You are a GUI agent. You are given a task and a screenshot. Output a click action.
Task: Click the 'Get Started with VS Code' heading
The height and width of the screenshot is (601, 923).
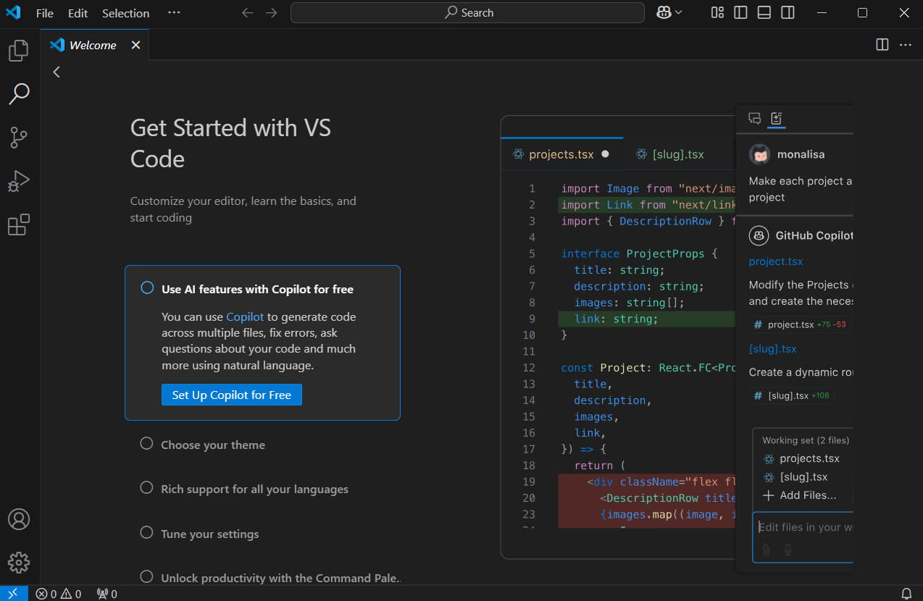[x=230, y=143]
